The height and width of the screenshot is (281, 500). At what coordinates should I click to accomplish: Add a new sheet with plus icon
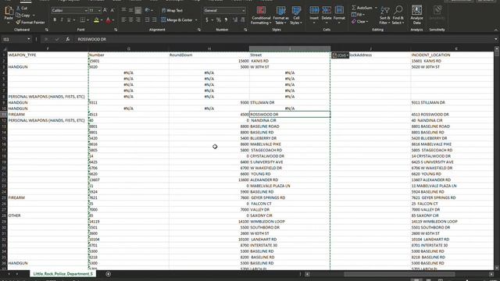109,274
